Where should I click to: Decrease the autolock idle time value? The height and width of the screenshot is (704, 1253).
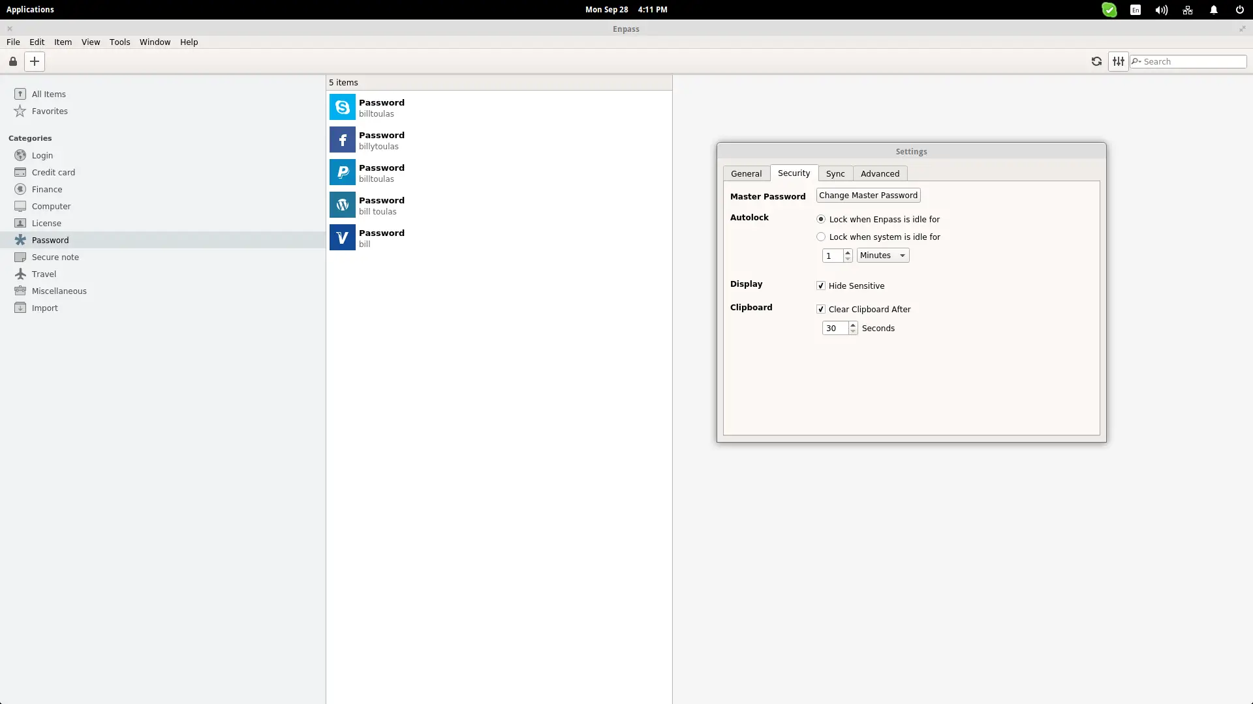[x=848, y=259]
